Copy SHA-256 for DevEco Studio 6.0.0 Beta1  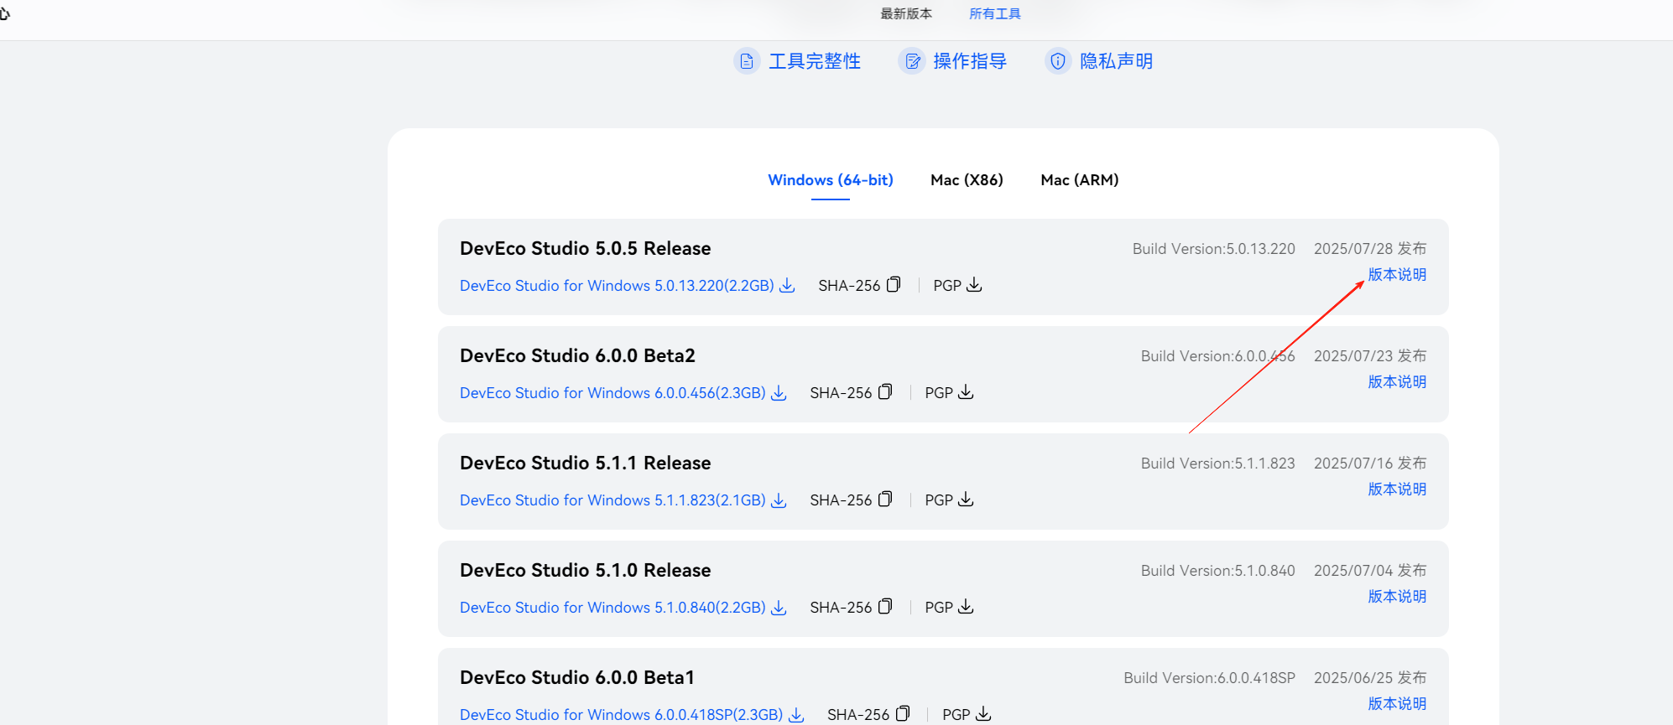pyautogui.click(x=903, y=714)
